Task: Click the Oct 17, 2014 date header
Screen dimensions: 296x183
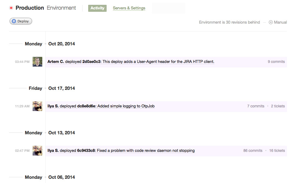Action: (62, 88)
